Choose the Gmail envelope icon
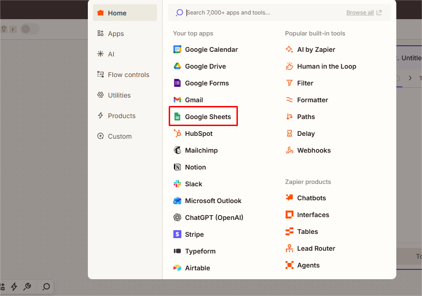This screenshot has width=422, height=296. [x=177, y=100]
